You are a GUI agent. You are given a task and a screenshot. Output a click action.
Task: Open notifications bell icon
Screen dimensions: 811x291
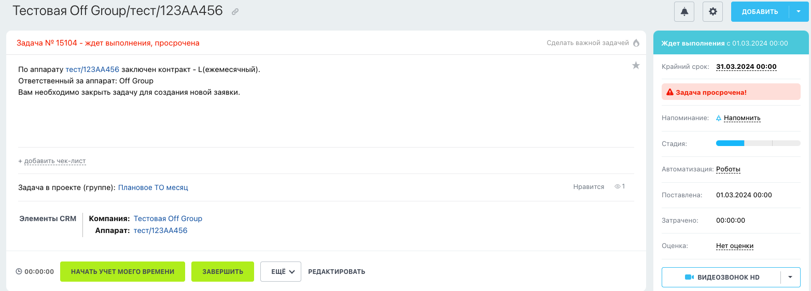point(684,11)
